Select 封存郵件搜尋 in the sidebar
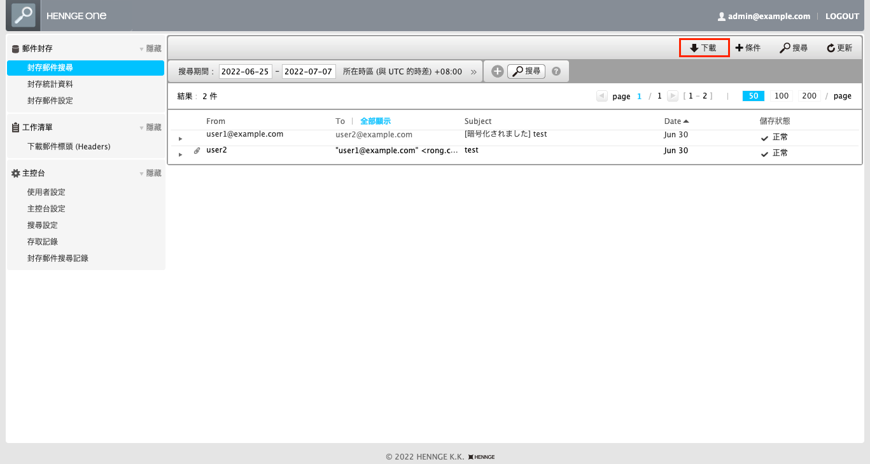The image size is (870, 464). pyautogui.click(x=85, y=67)
